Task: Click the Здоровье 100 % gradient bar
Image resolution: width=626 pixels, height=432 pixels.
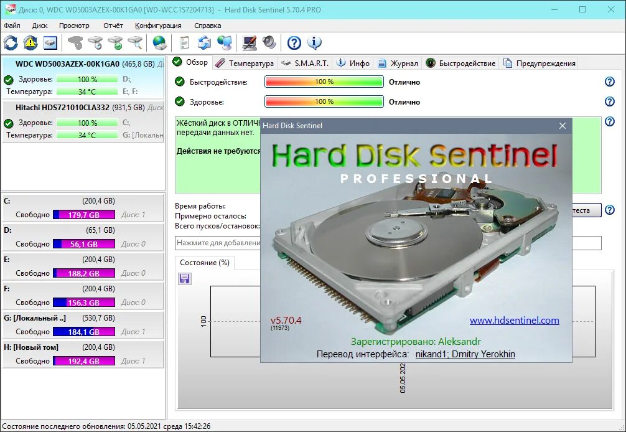Action: [x=324, y=101]
